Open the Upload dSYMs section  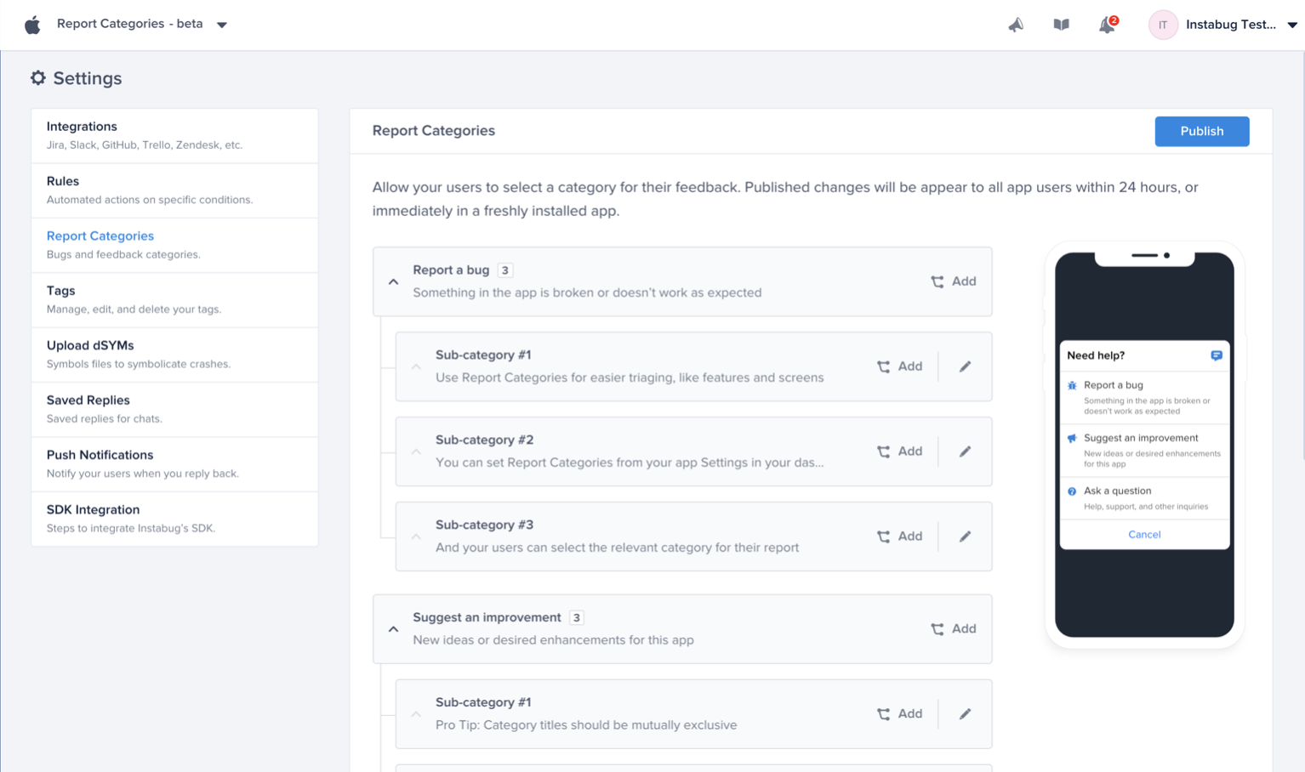coord(174,355)
